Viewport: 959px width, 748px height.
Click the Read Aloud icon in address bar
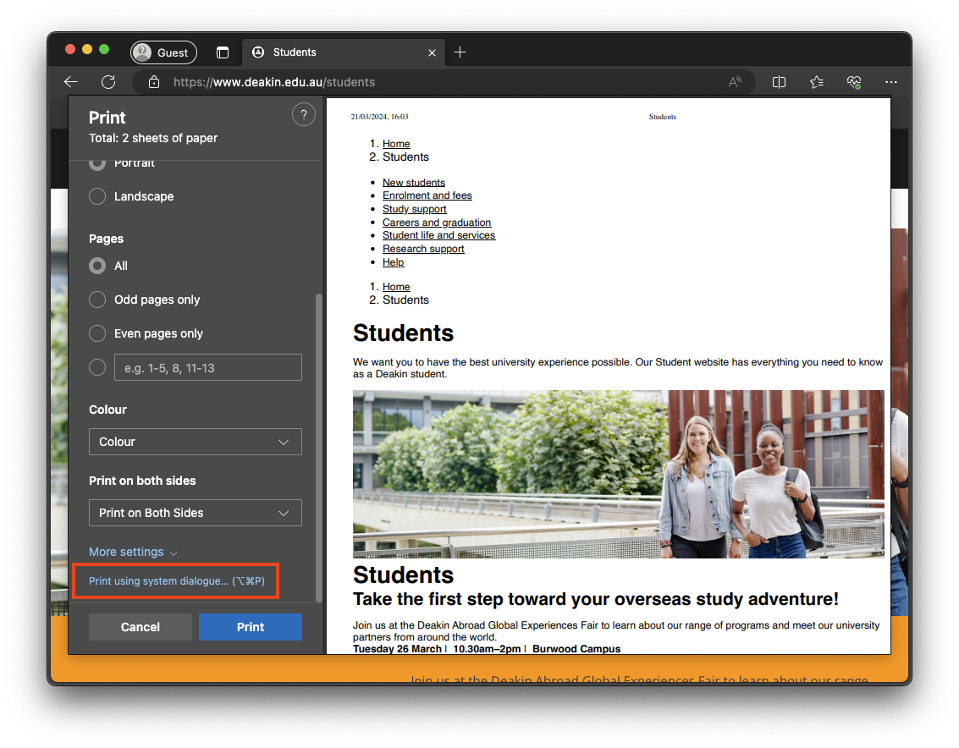[x=736, y=82]
